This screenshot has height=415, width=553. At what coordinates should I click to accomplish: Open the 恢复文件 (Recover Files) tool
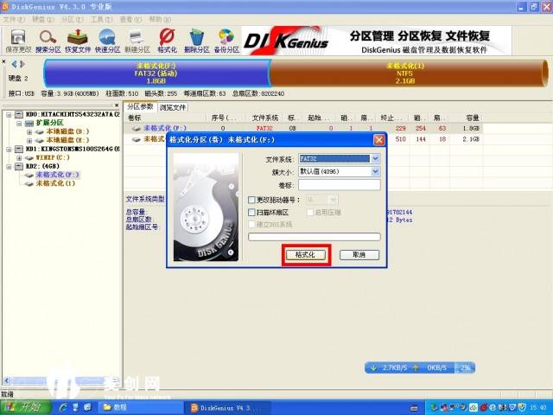(x=78, y=39)
